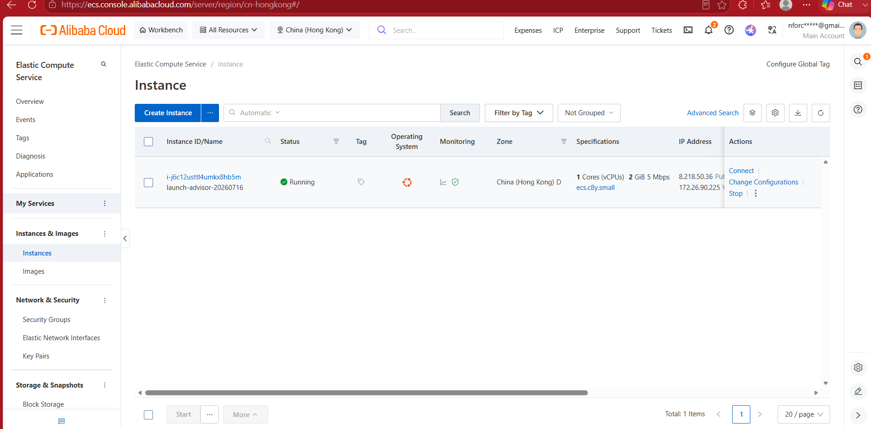Open right panel help icon
This screenshot has width=871, height=429.
coord(858,109)
